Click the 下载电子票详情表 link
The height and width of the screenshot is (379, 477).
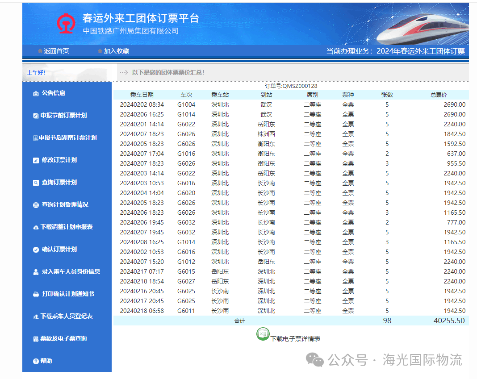tap(295, 339)
